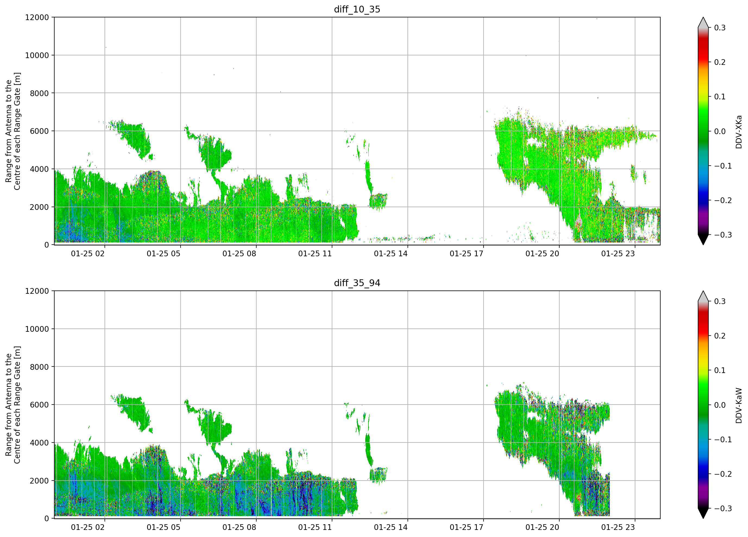748x537 pixels.
Task: Click the −0.2 tick on the DDV-XKa colorbar
Action: click(722, 200)
